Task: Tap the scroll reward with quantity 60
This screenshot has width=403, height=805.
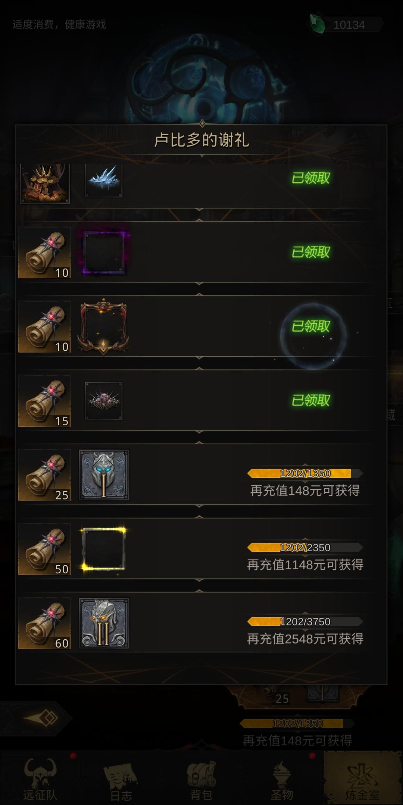Action: [x=44, y=623]
